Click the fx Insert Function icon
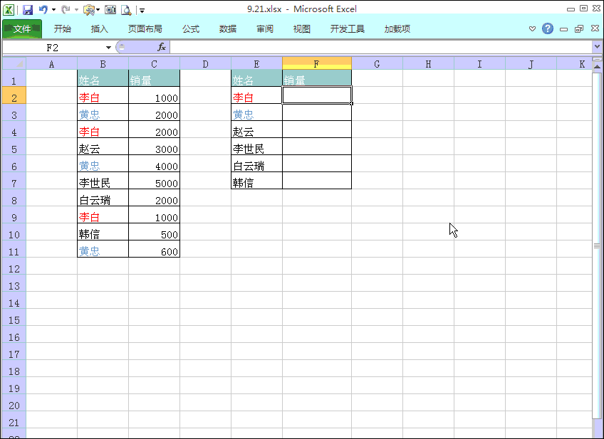This screenshot has height=439, width=604. (x=162, y=48)
